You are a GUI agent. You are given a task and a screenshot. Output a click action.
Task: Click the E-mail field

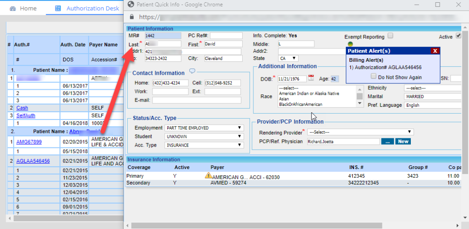[x=196, y=100]
